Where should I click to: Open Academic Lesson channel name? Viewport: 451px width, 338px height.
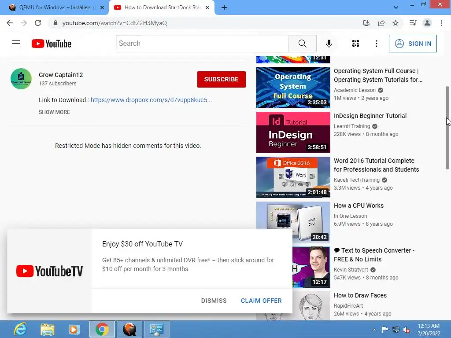355,90
